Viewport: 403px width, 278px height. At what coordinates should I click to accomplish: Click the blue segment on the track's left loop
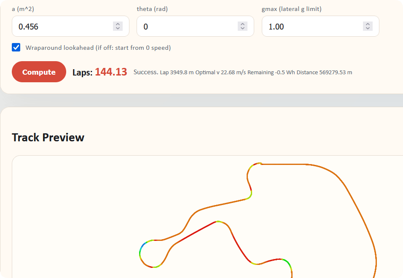(142, 246)
